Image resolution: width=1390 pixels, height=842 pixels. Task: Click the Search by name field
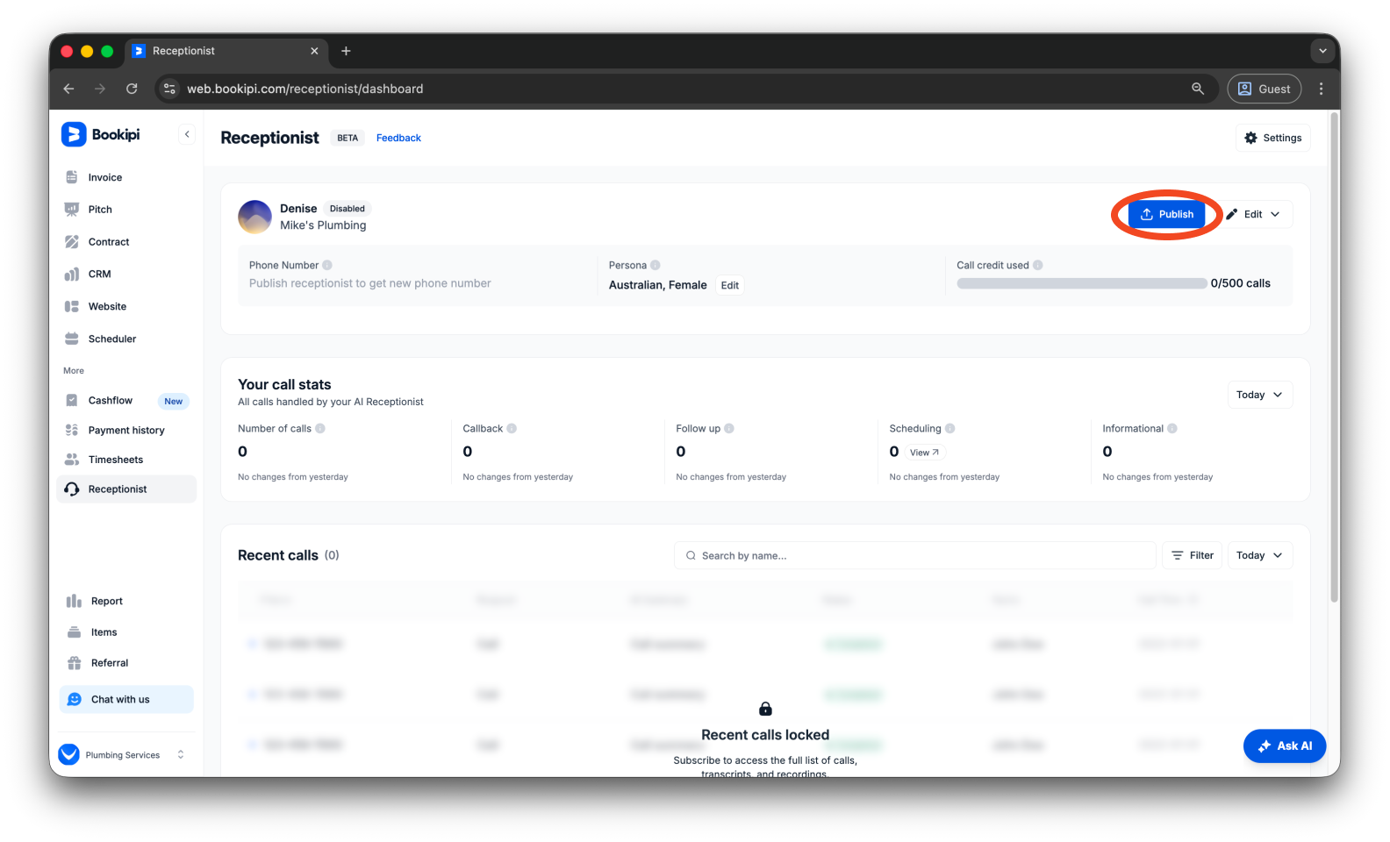pos(915,555)
